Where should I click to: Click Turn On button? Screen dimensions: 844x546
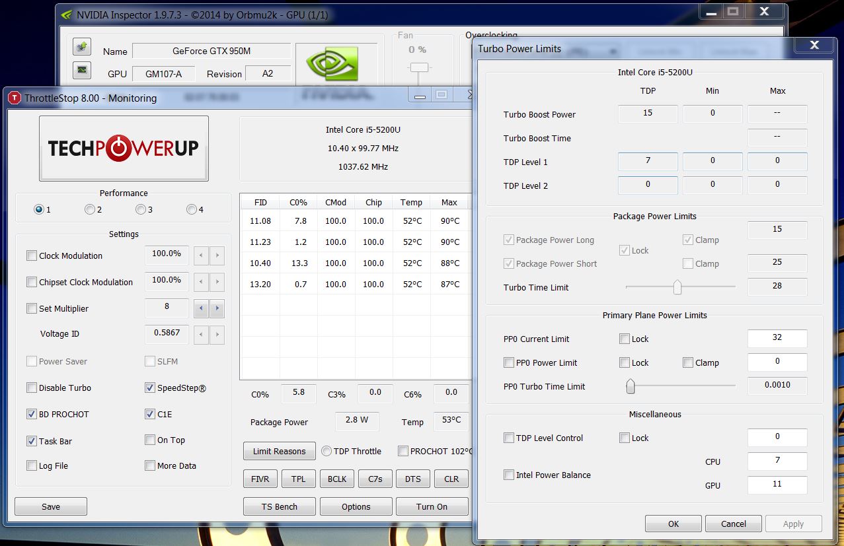click(432, 506)
